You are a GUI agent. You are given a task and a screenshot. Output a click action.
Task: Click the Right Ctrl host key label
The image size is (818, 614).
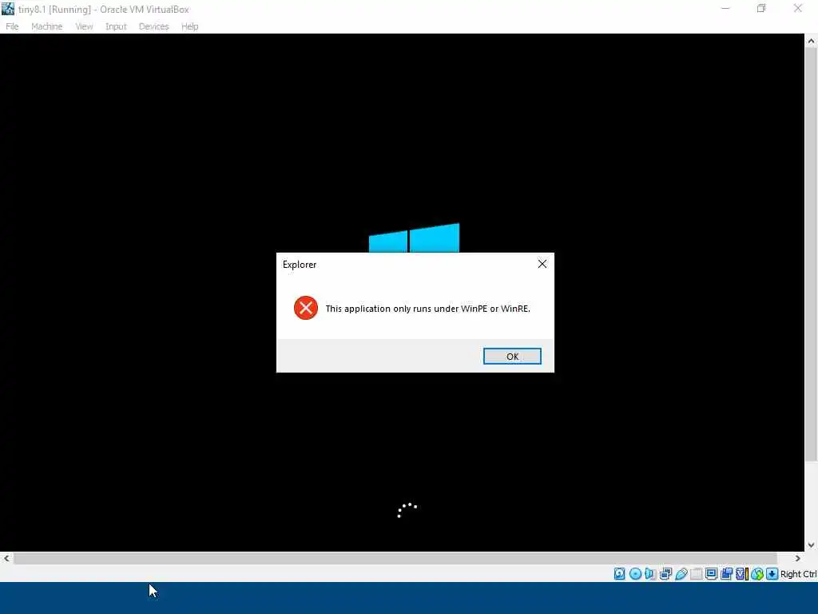(x=798, y=574)
